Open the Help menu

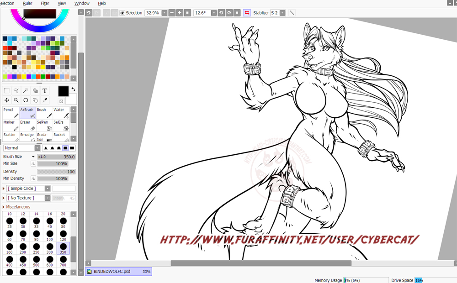pyautogui.click(x=102, y=3)
